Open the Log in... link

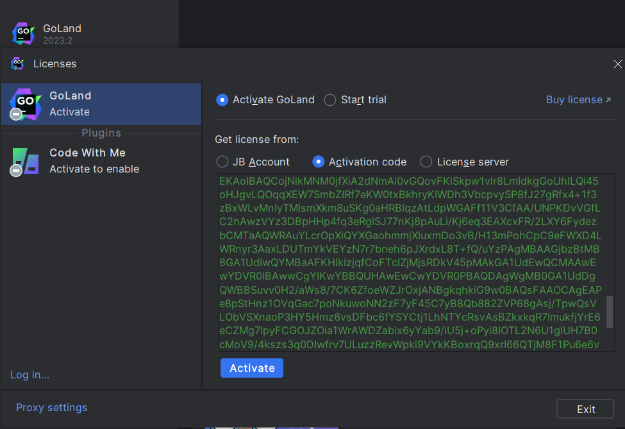click(29, 375)
